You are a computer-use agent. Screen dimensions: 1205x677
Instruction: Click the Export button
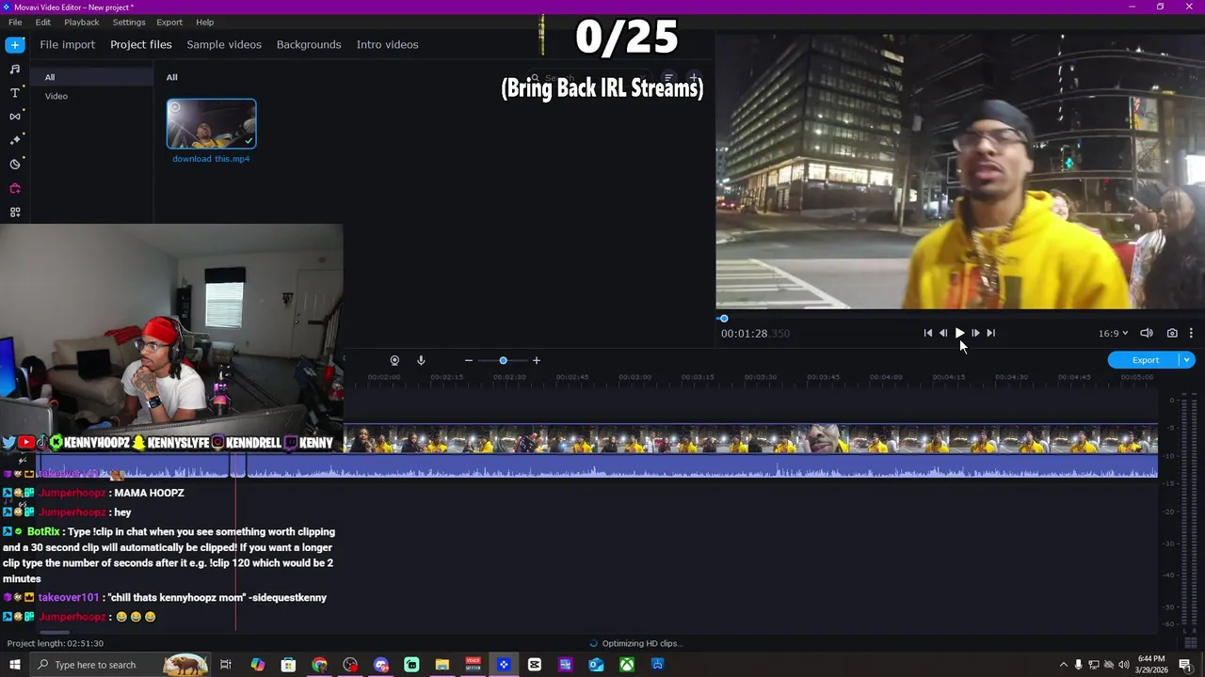coord(1145,360)
